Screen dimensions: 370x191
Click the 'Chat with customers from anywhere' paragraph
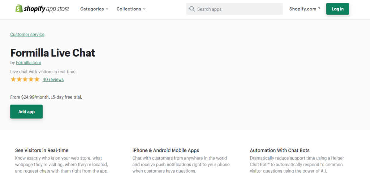[x=181, y=165]
